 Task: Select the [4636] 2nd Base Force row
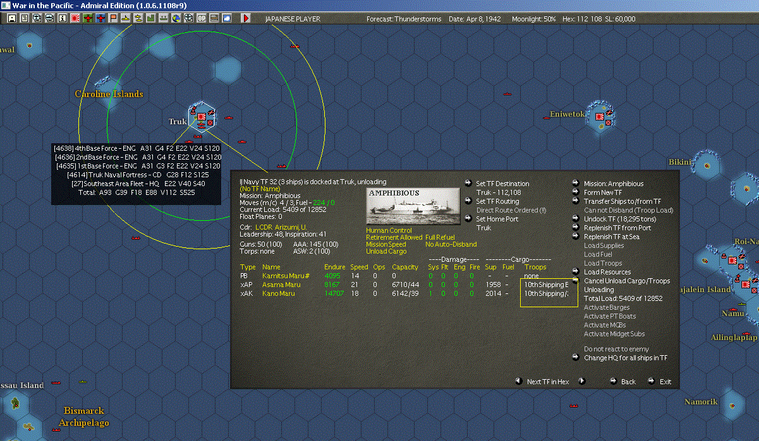[x=137, y=157]
